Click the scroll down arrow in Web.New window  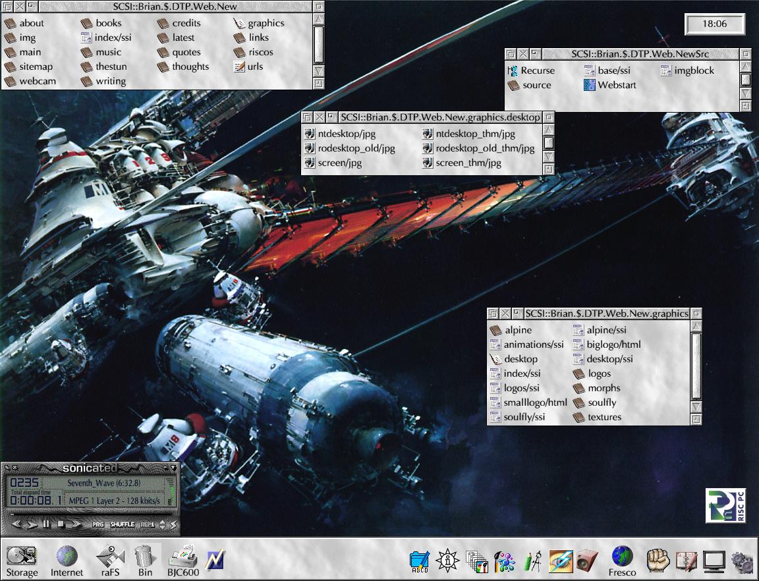click(318, 71)
